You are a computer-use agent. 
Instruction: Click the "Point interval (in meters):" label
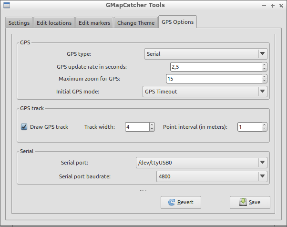pyautogui.click(x=195, y=127)
